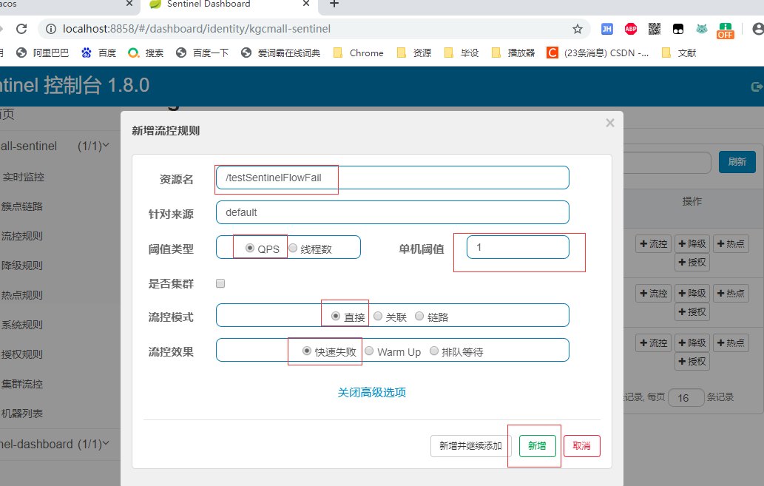The width and height of the screenshot is (764, 486).
Task: Choose 关联 flow control mode
Action: click(x=378, y=317)
